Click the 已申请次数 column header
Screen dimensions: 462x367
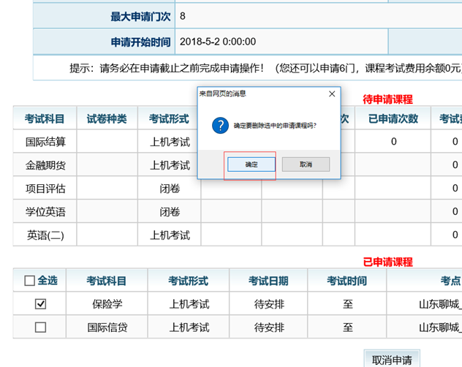(393, 118)
